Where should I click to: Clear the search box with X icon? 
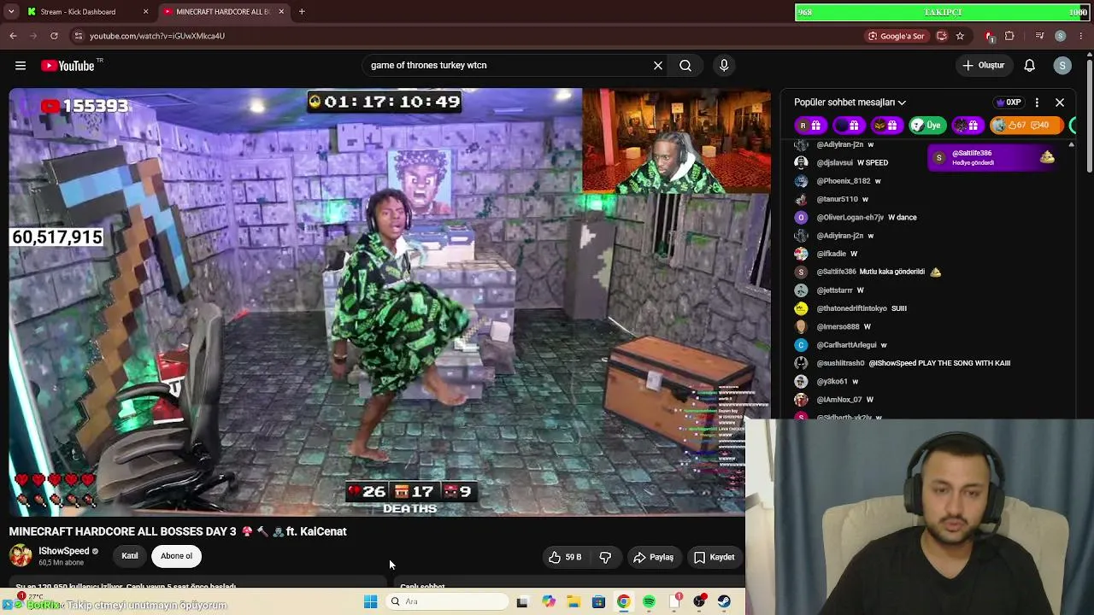(658, 66)
